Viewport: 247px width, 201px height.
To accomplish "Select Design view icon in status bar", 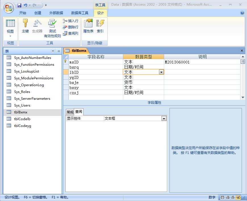I will pos(238,197).
